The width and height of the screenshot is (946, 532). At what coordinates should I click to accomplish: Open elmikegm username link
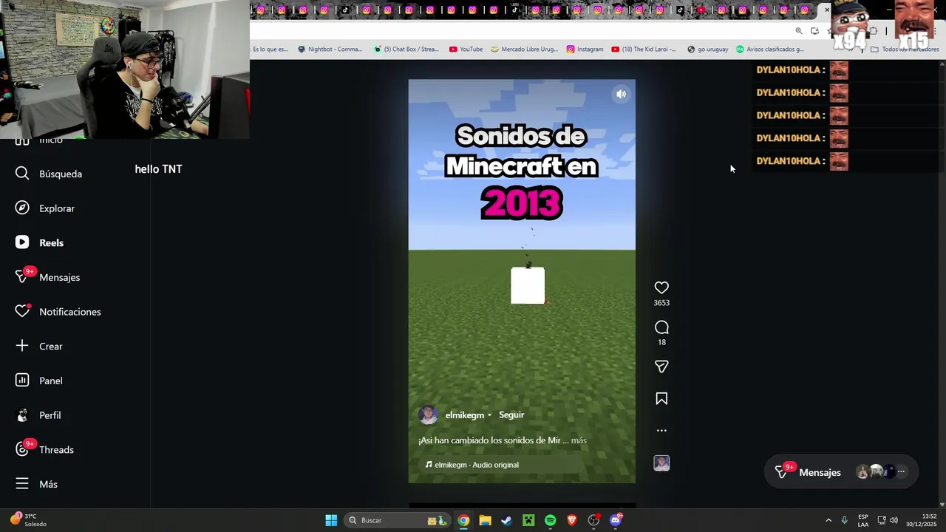point(464,415)
